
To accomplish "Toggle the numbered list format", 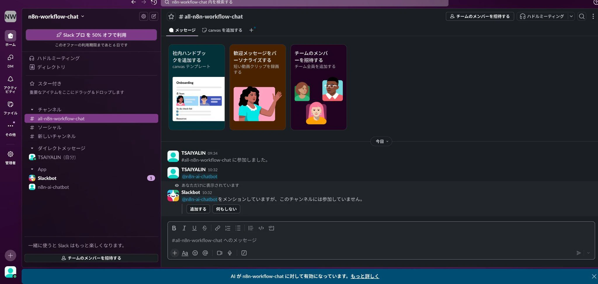I will [228, 228].
